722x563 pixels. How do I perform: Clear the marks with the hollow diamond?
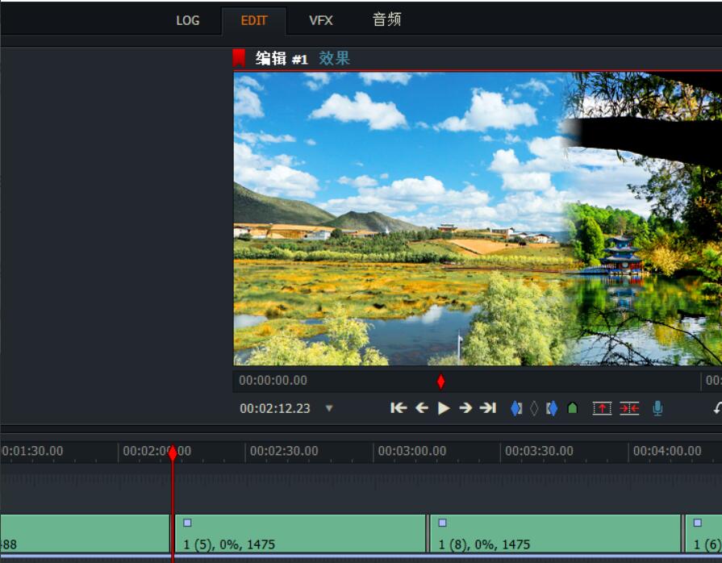click(x=534, y=408)
